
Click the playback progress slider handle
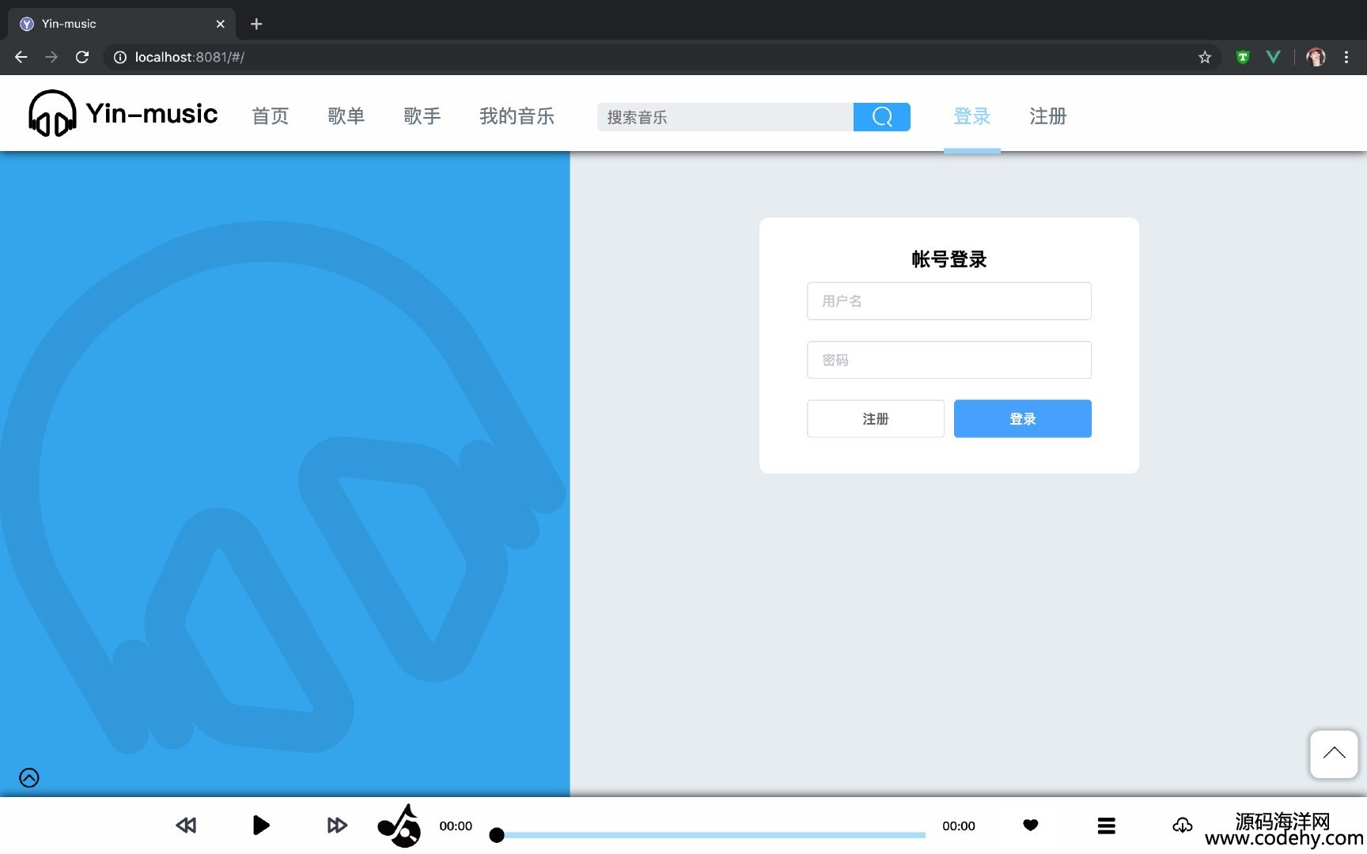pos(497,835)
